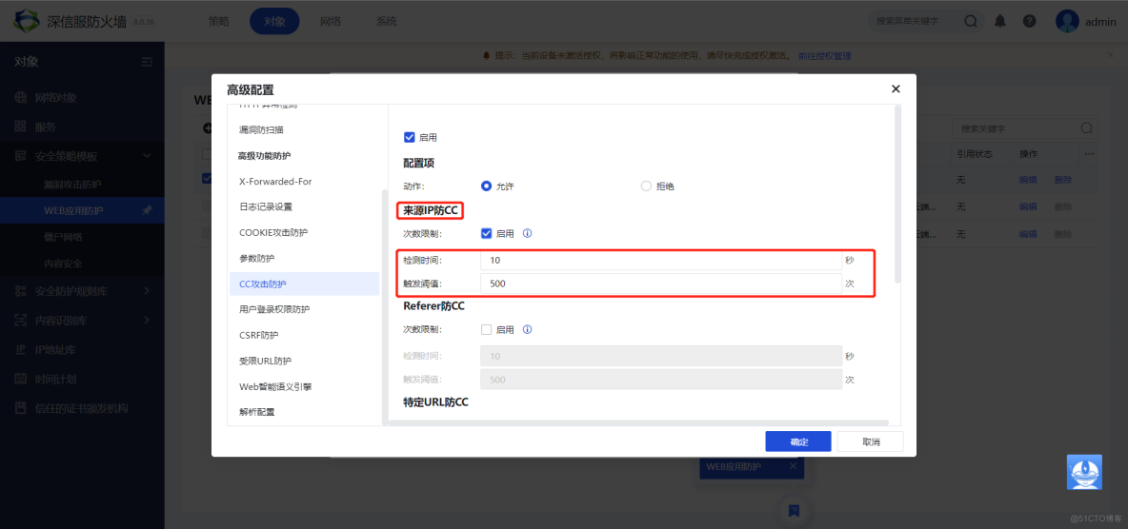Click the 确定 button to confirm
The height and width of the screenshot is (529, 1128).
point(798,441)
